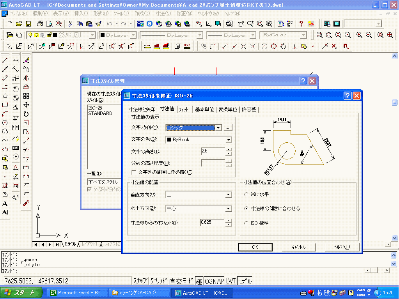Select STANDARD in the style list
The image size is (399, 299).
[100, 113]
